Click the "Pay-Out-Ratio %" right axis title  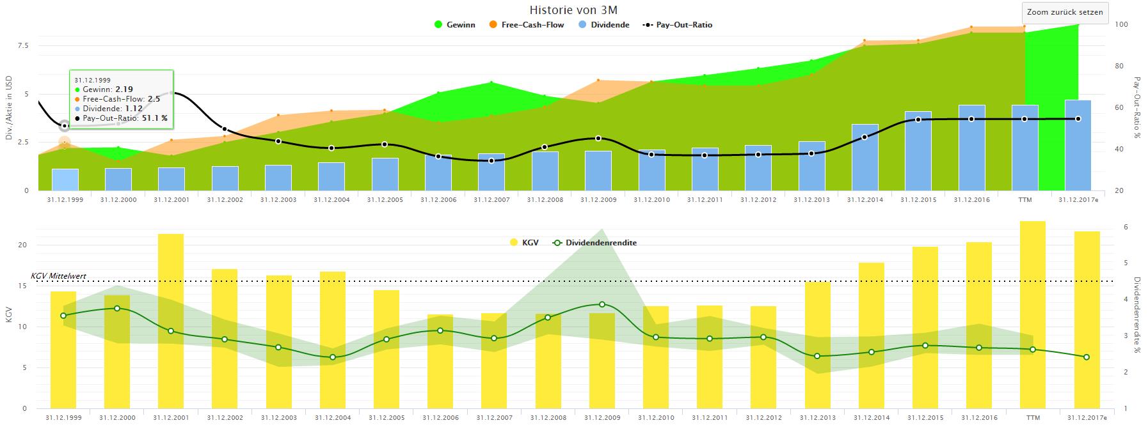(x=1137, y=109)
